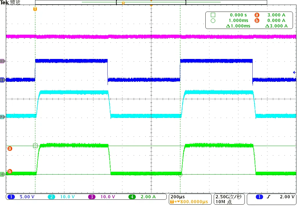The width and height of the screenshot is (297, 222).
Task: Click the rising edge trigger slope icon
Action: point(269,197)
